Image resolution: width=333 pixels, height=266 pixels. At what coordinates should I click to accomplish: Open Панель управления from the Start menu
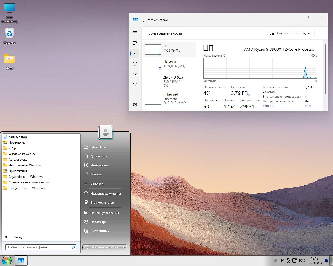click(105, 213)
